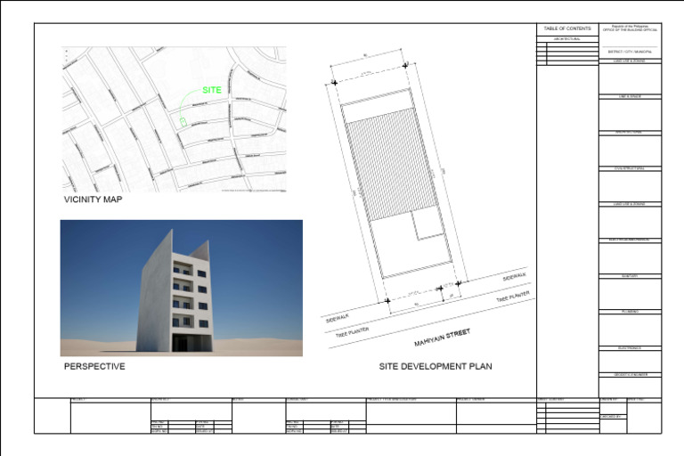Click the small square outline beside the hatched building
Viewport: 684px width, 456px height.
tap(427, 224)
